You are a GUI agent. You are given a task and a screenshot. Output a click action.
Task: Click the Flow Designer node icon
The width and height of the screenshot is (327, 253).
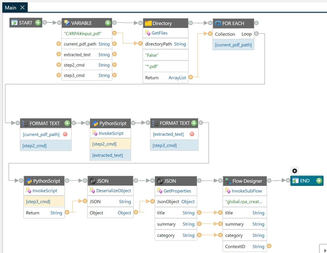(x=228, y=181)
